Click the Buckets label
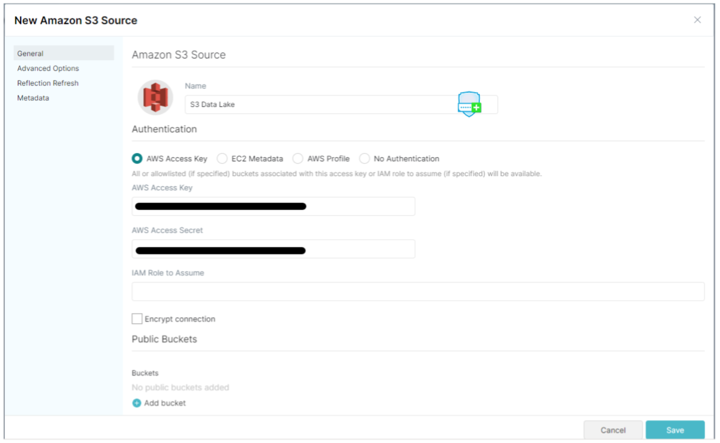Viewport: 720px width, 443px height. [145, 373]
